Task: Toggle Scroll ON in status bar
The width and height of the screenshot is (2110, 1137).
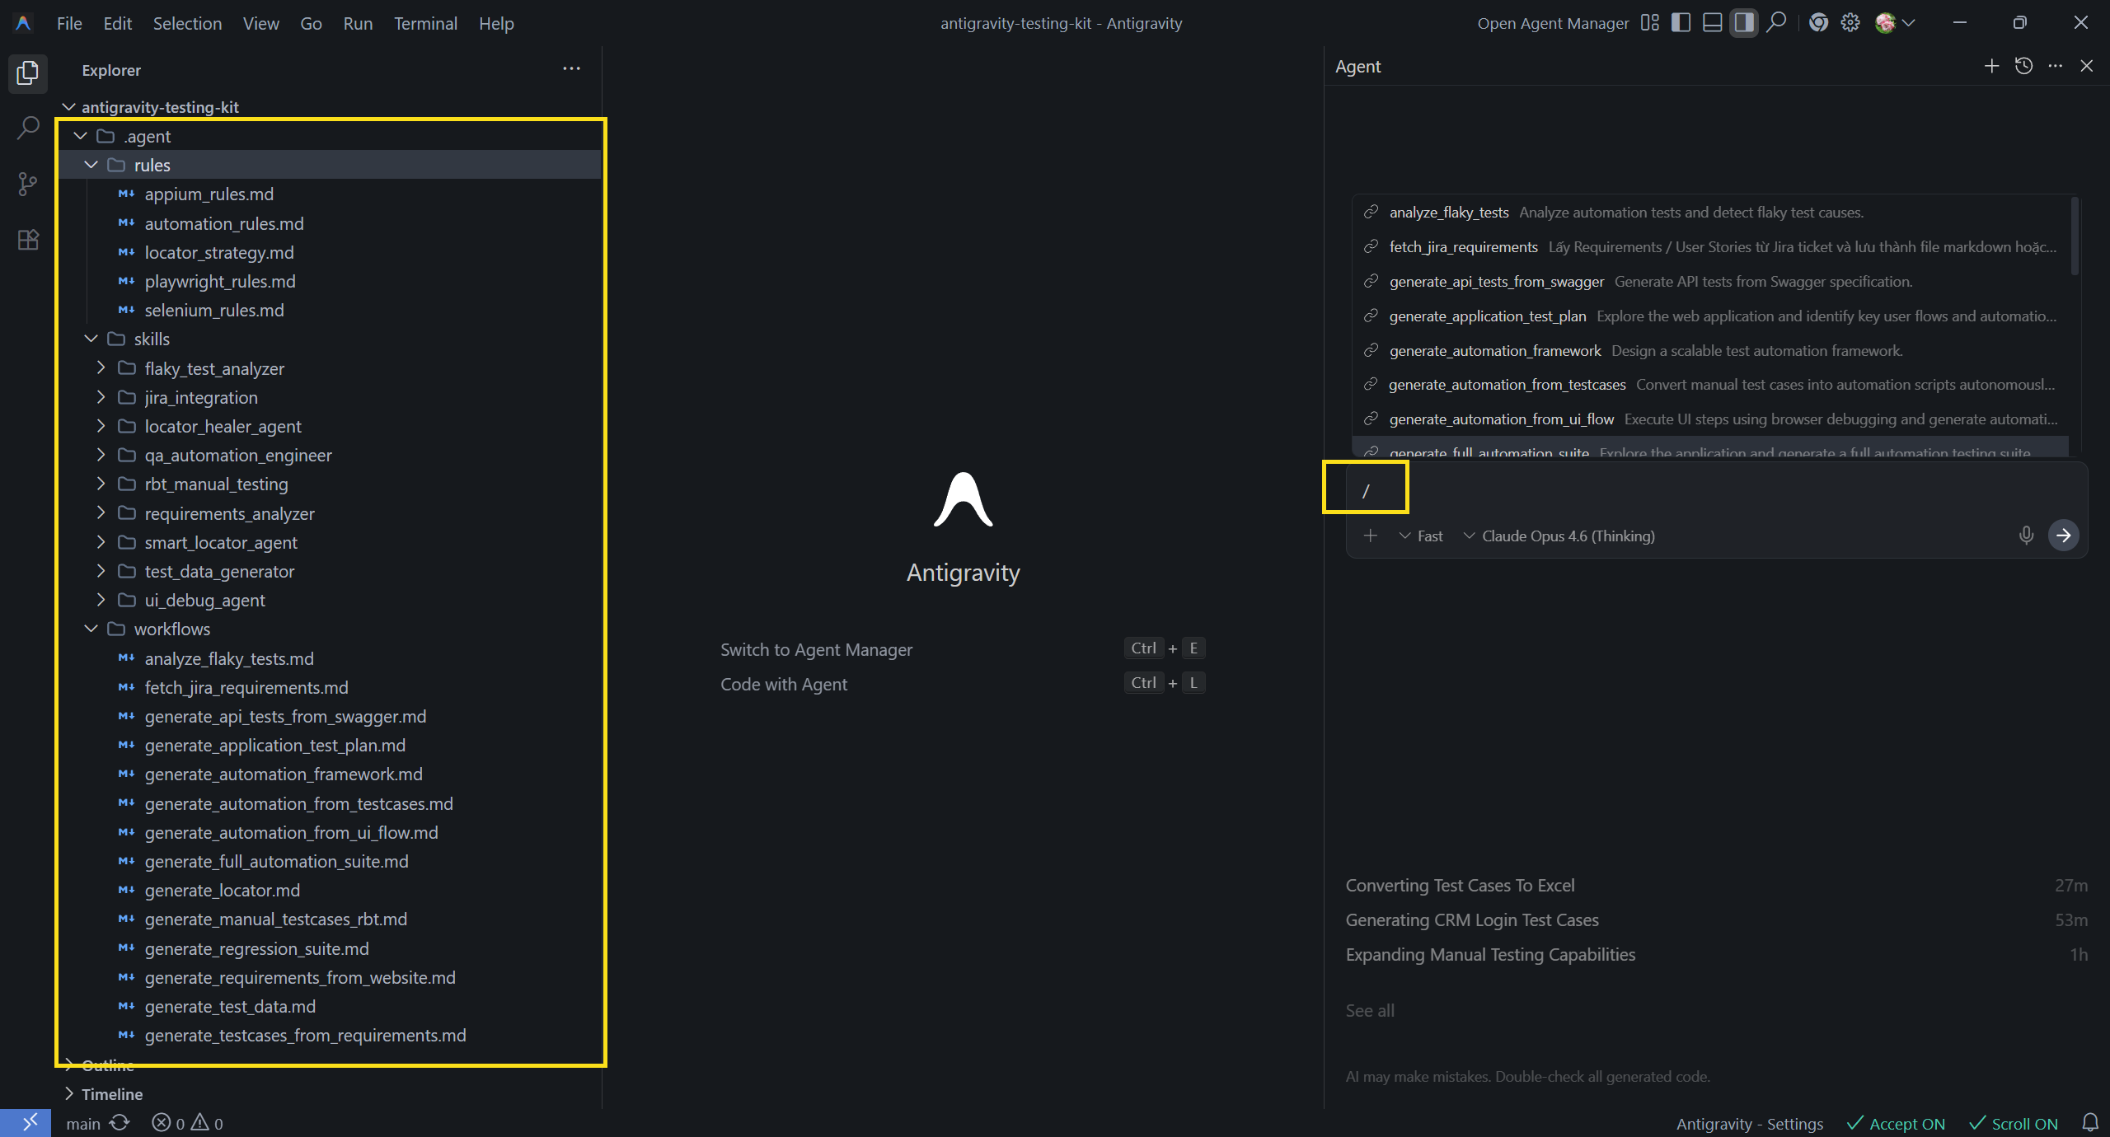Action: click(x=2014, y=1124)
